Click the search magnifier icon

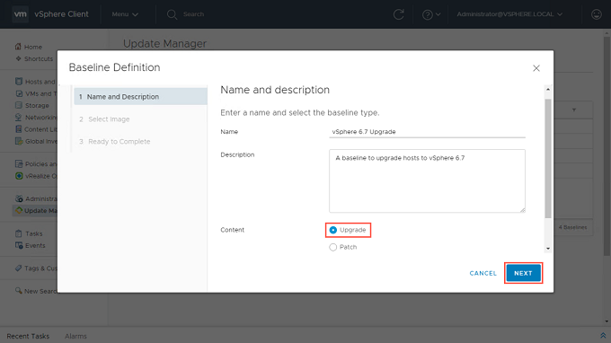[172, 14]
